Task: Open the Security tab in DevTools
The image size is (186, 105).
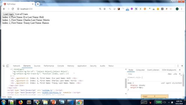Action: pyautogui.click(x=93, y=66)
